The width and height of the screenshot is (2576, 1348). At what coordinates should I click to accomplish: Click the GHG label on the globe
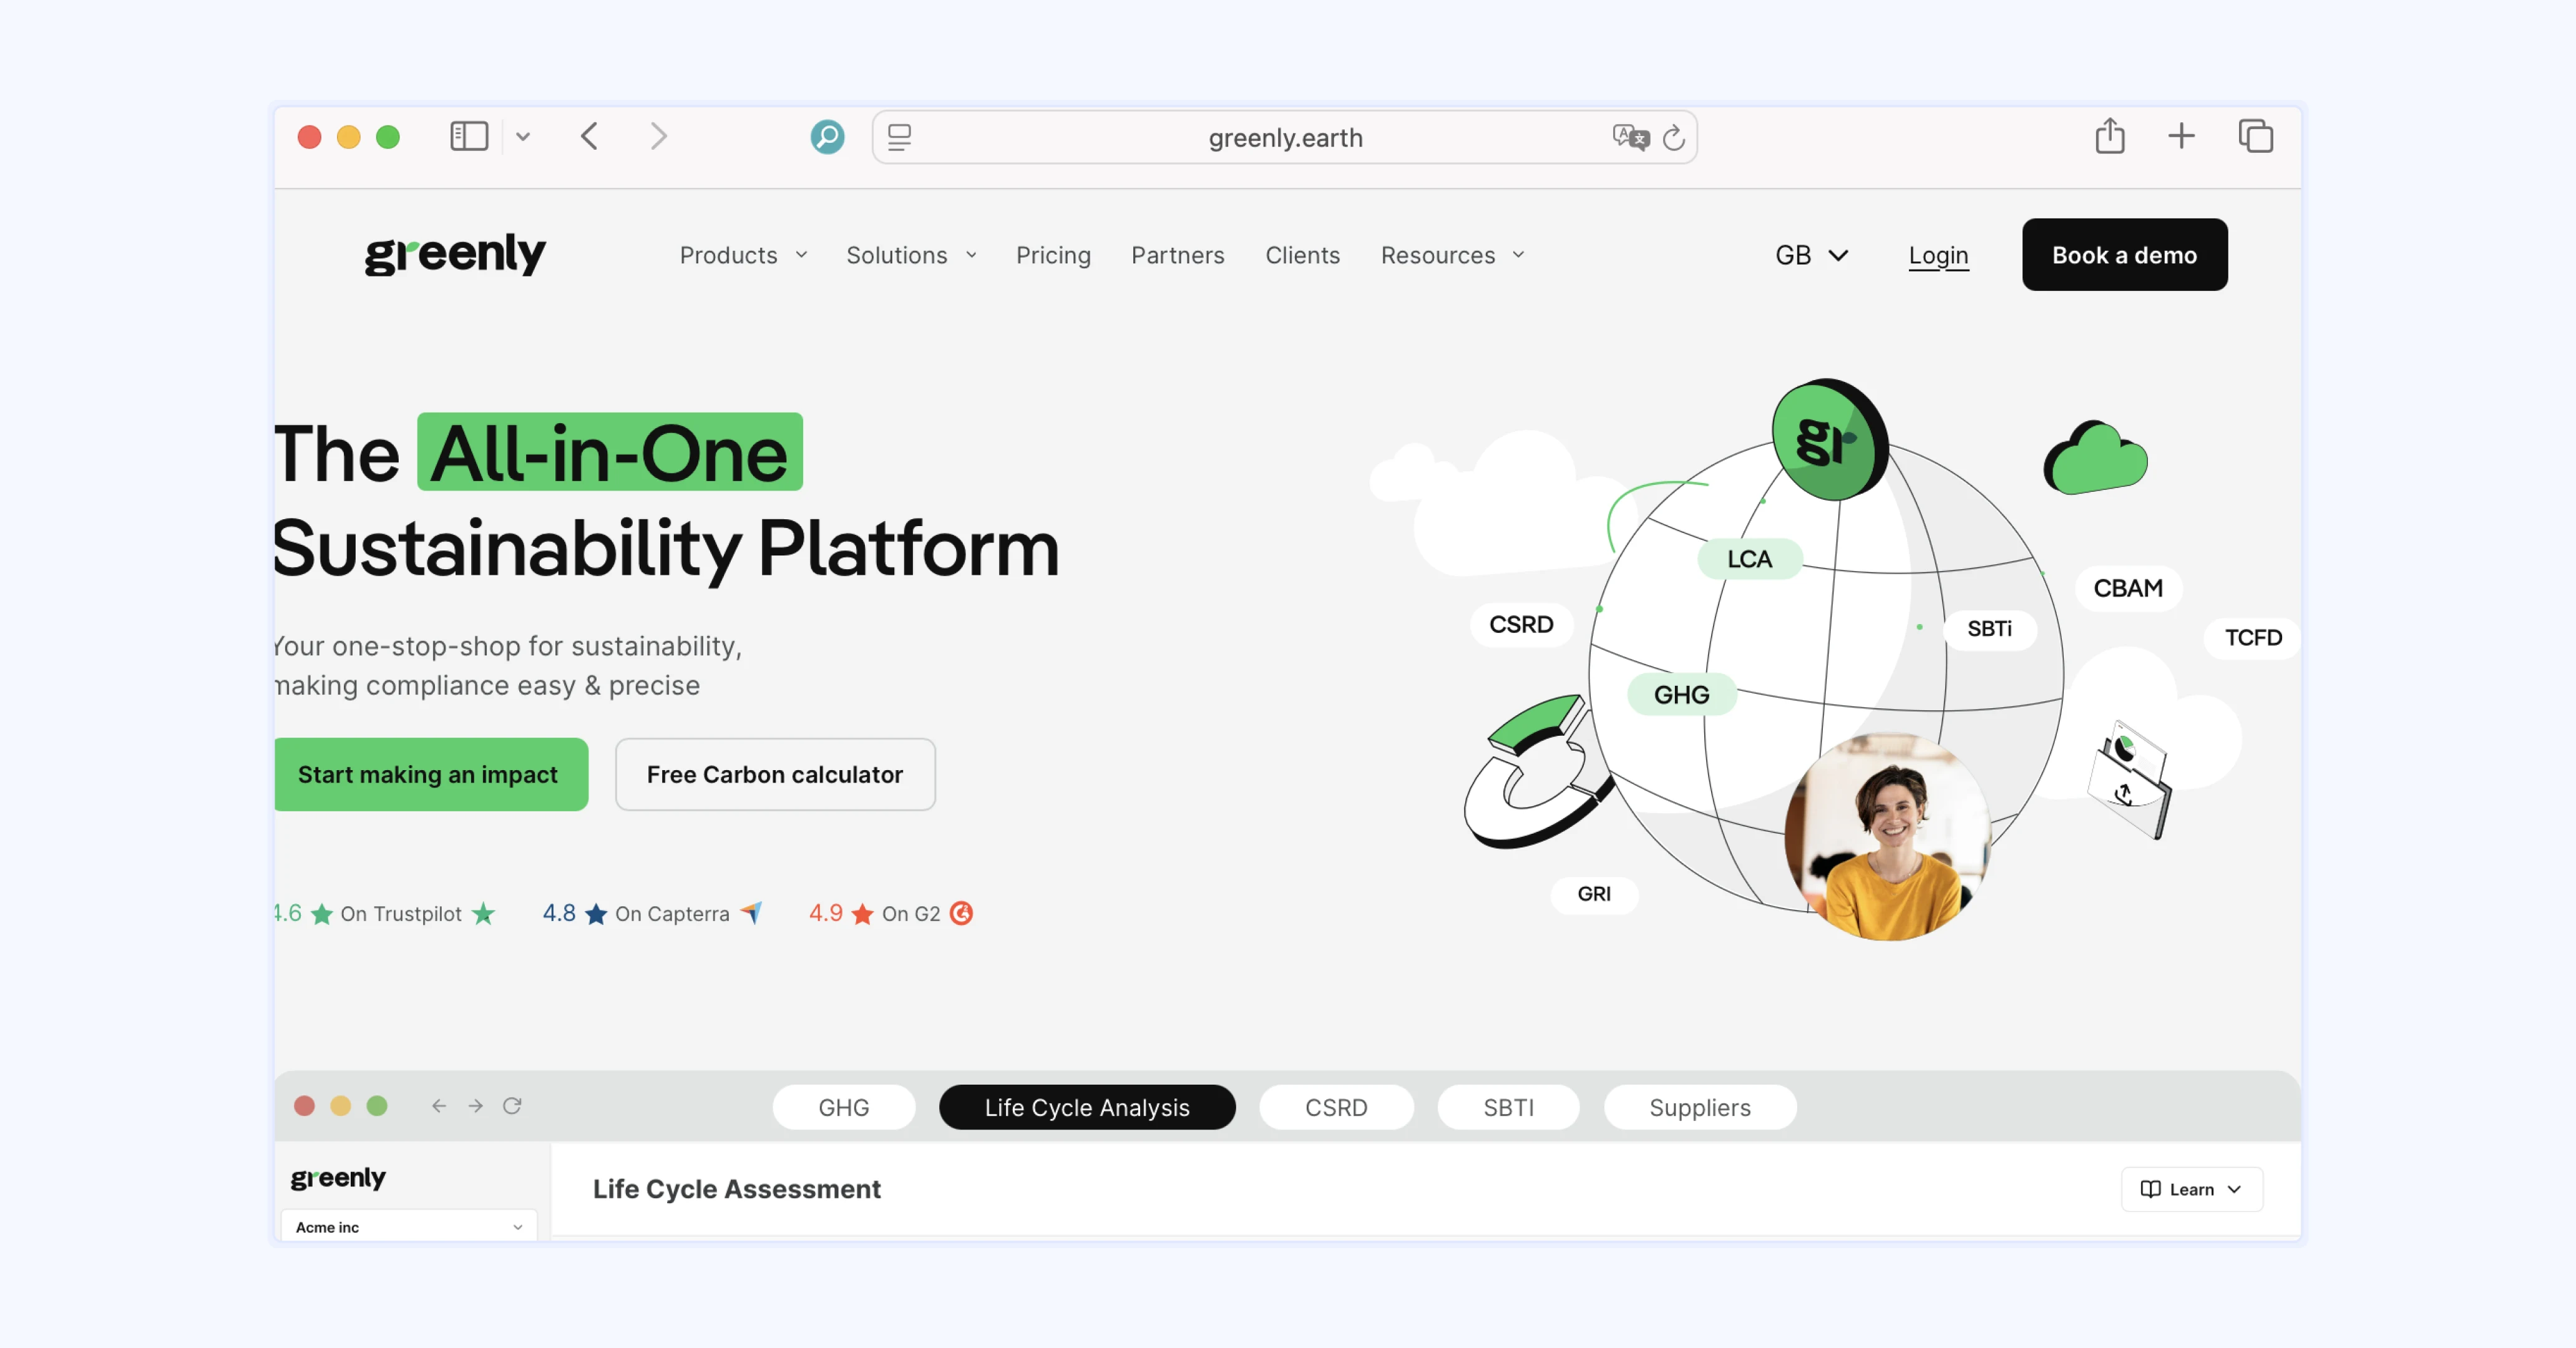(1681, 694)
